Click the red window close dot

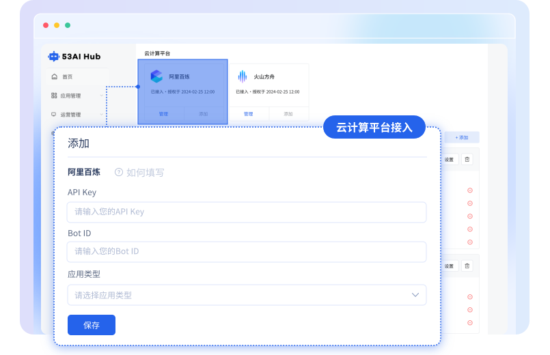point(46,25)
